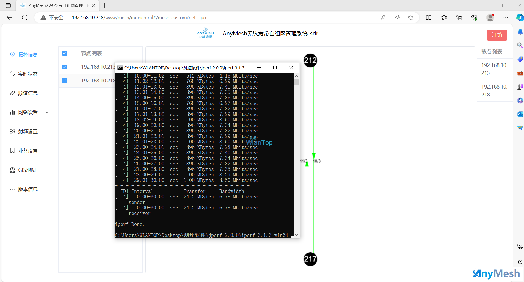Open favorites list icon
The height and width of the screenshot is (282, 524).
pyautogui.click(x=444, y=18)
